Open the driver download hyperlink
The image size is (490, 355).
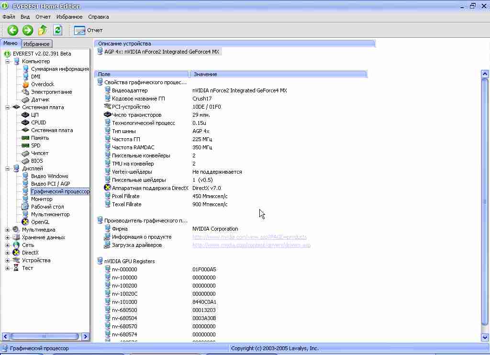(x=251, y=245)
